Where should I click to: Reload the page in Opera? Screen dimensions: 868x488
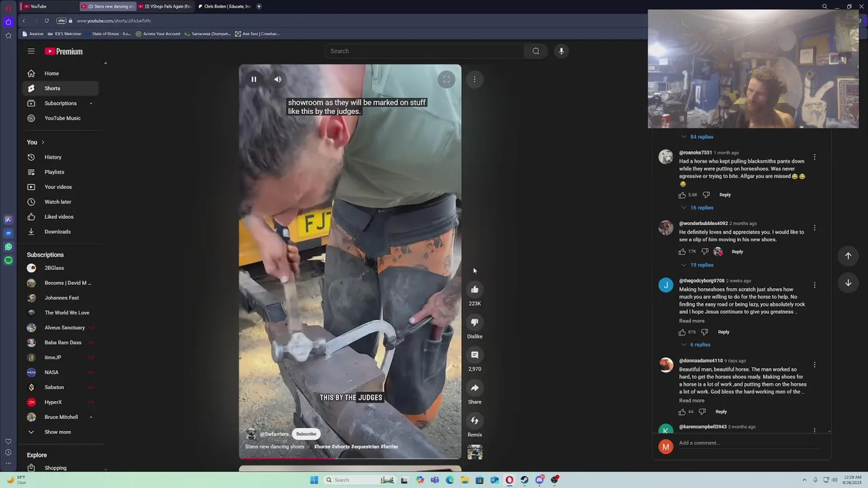(x=47, y=21)
